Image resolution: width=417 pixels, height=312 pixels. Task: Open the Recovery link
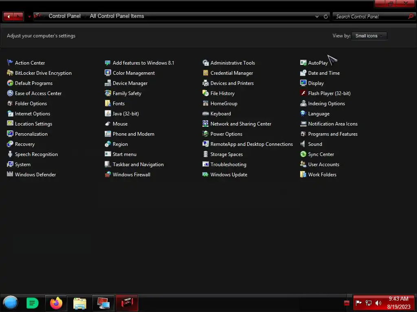coord(25,144)
